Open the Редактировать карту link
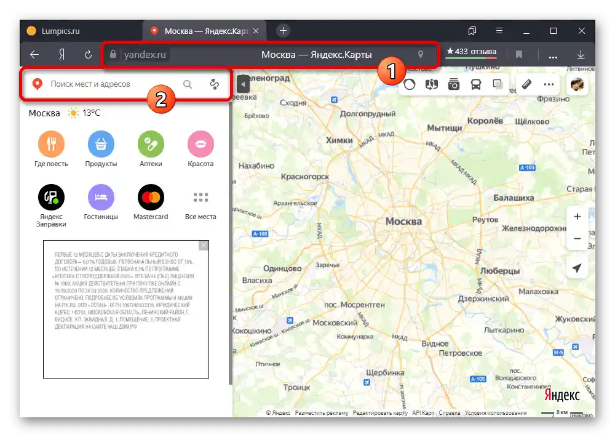Screen dimensions: 615x437 (380, 412)
